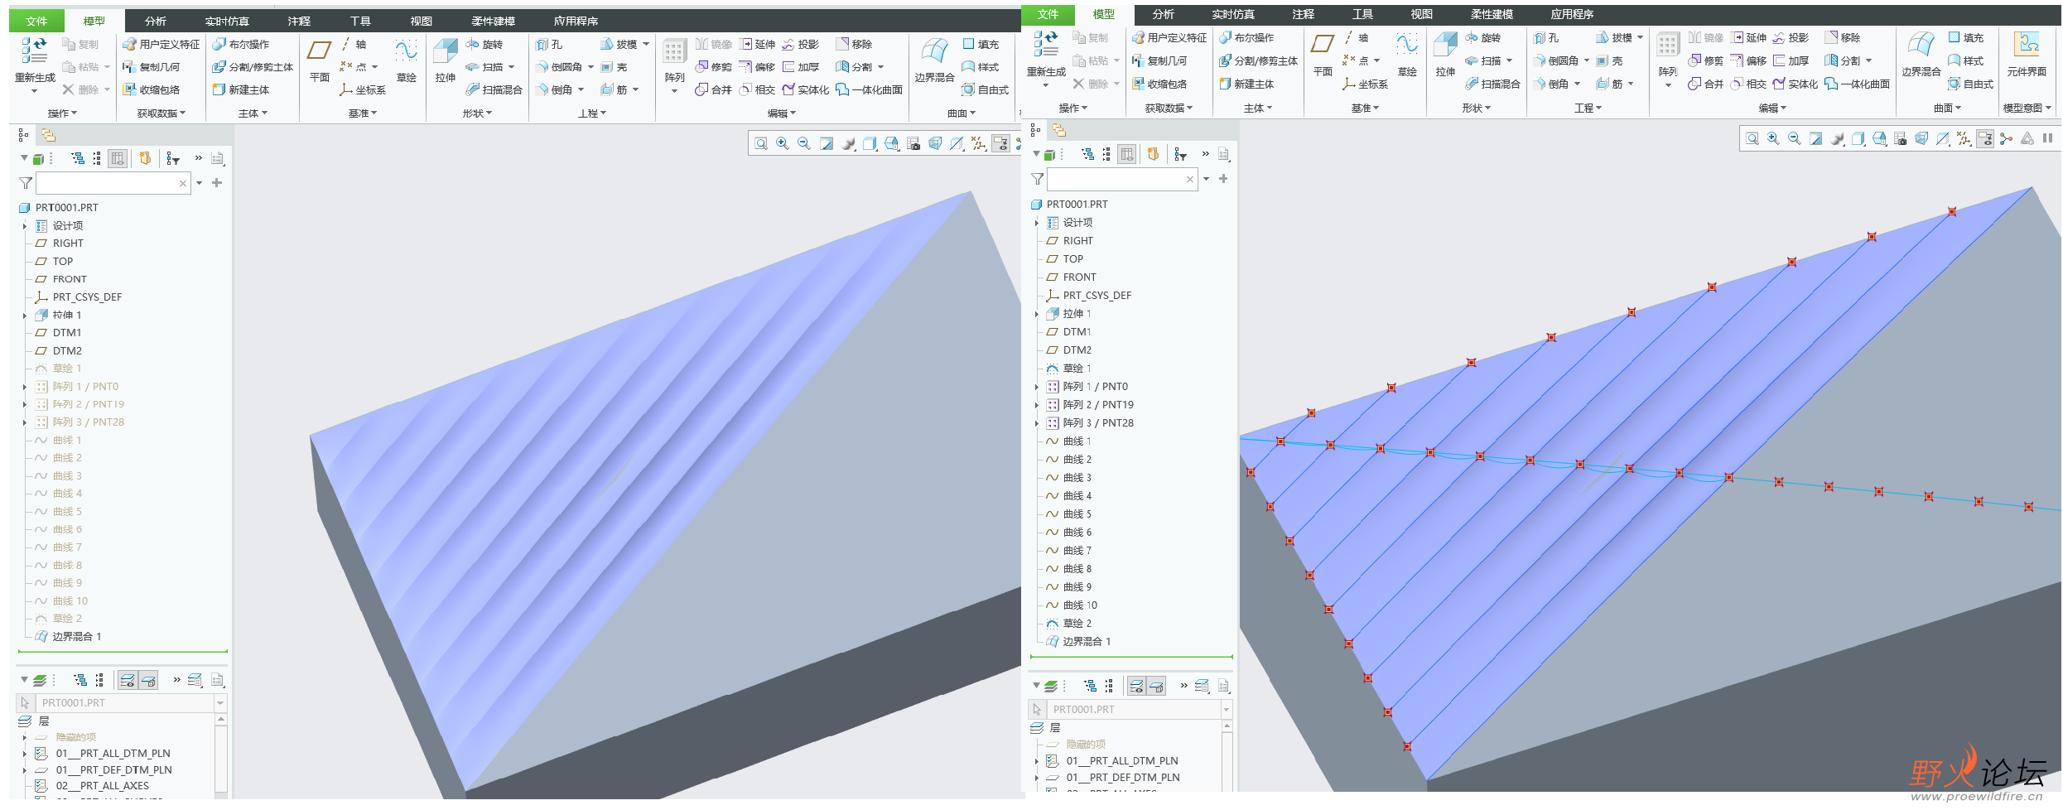Screen dimensions: 2063x810
Task: Toggle datum display filters in left view toolbar
Action: [979, 144]
